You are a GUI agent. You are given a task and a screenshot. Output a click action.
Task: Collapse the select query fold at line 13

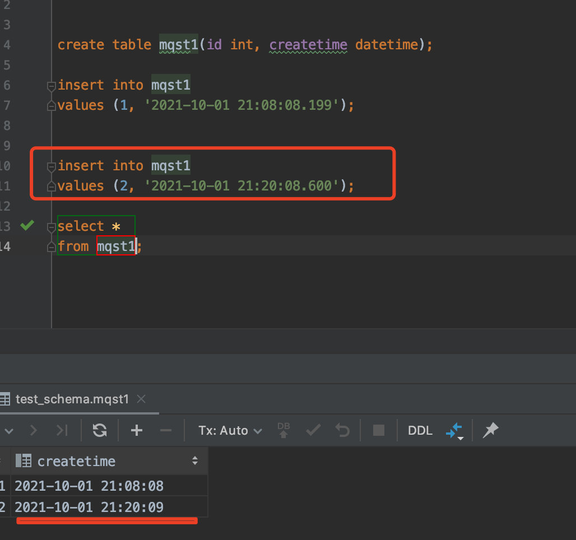(x=51, y=227)
